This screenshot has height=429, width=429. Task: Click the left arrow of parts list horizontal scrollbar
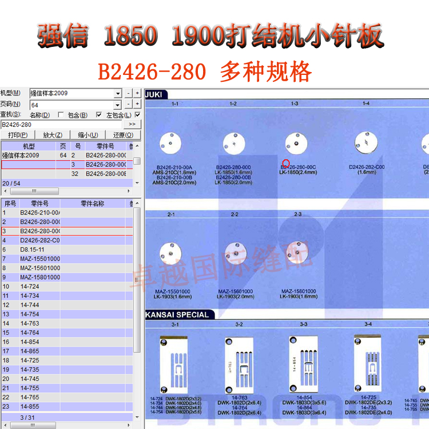click(x=5, y=425)
